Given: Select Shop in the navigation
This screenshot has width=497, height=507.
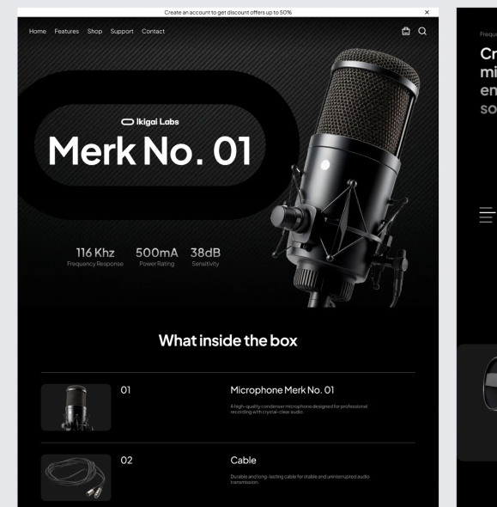Looking at the screenshot, I should (x=94, y=31).
